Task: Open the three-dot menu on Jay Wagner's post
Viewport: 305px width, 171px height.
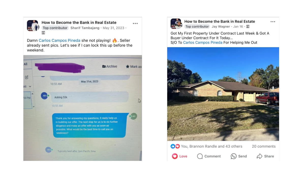Action: pos(273,22)
